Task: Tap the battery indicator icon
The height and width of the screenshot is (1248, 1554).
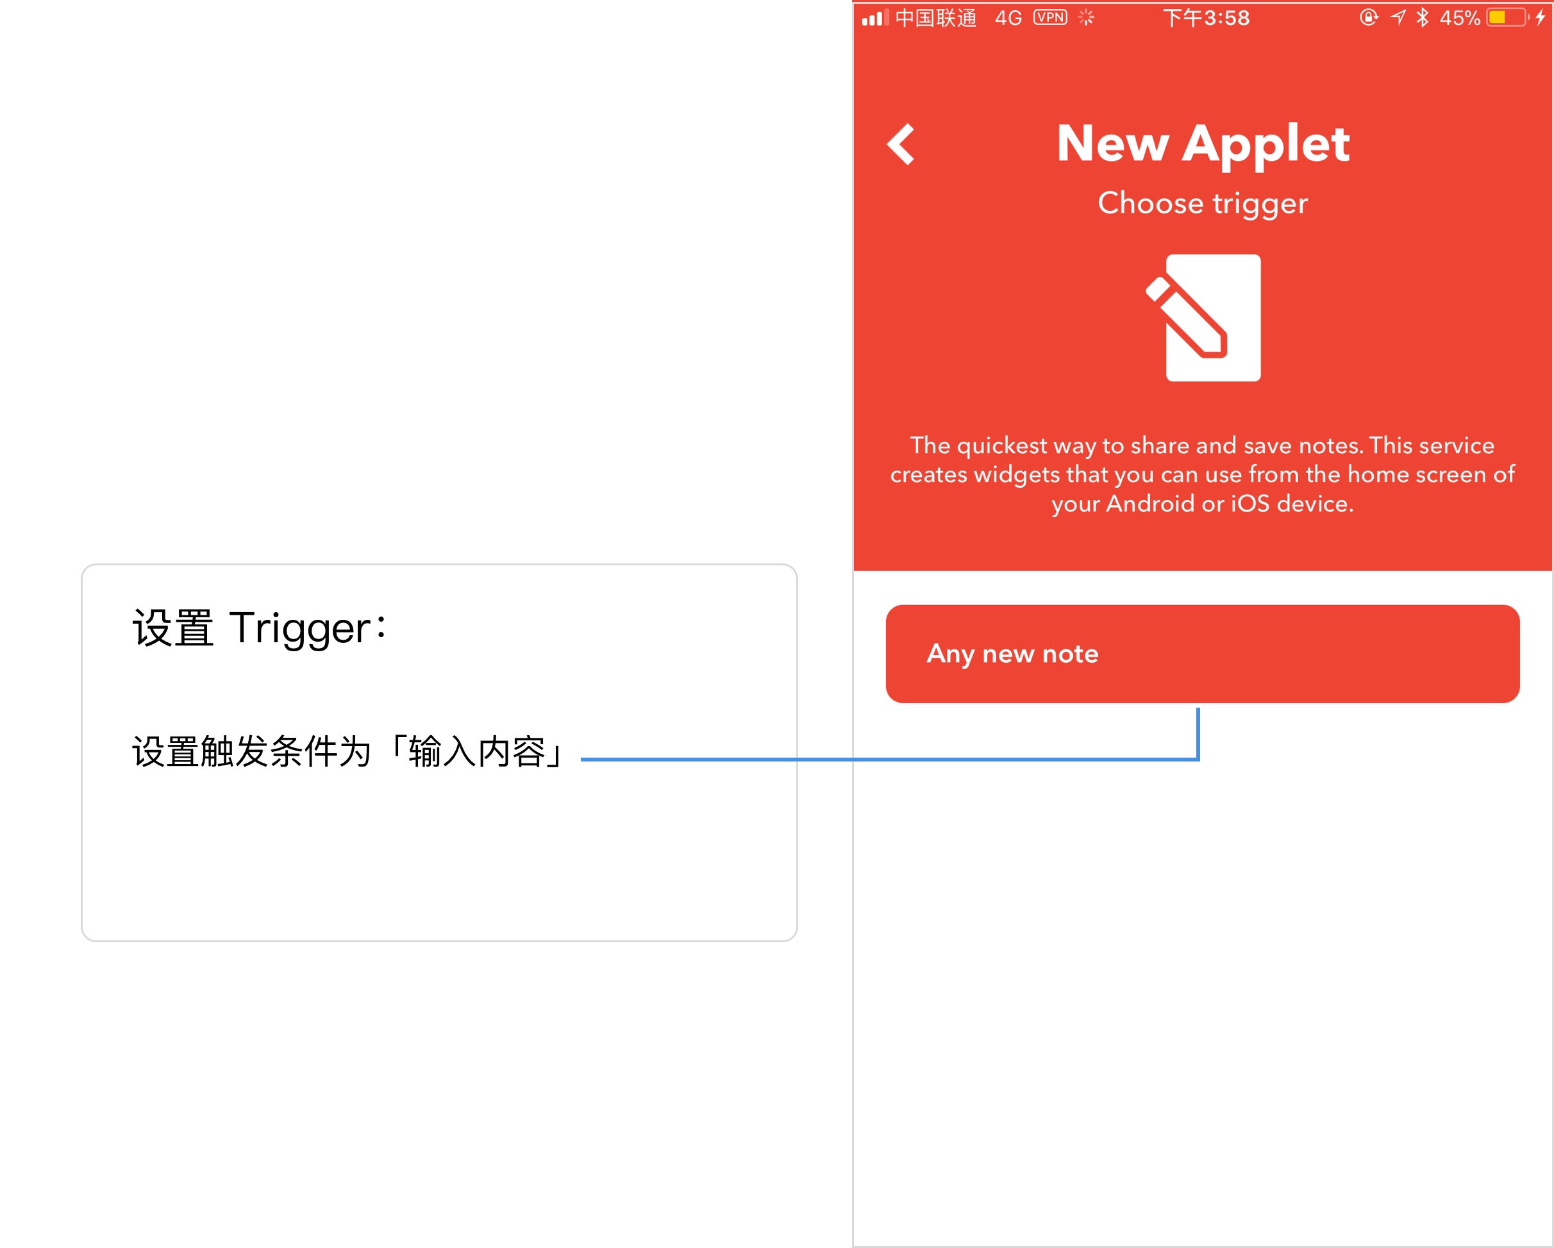Action: pyautogui.click(x=1508, y=17)
